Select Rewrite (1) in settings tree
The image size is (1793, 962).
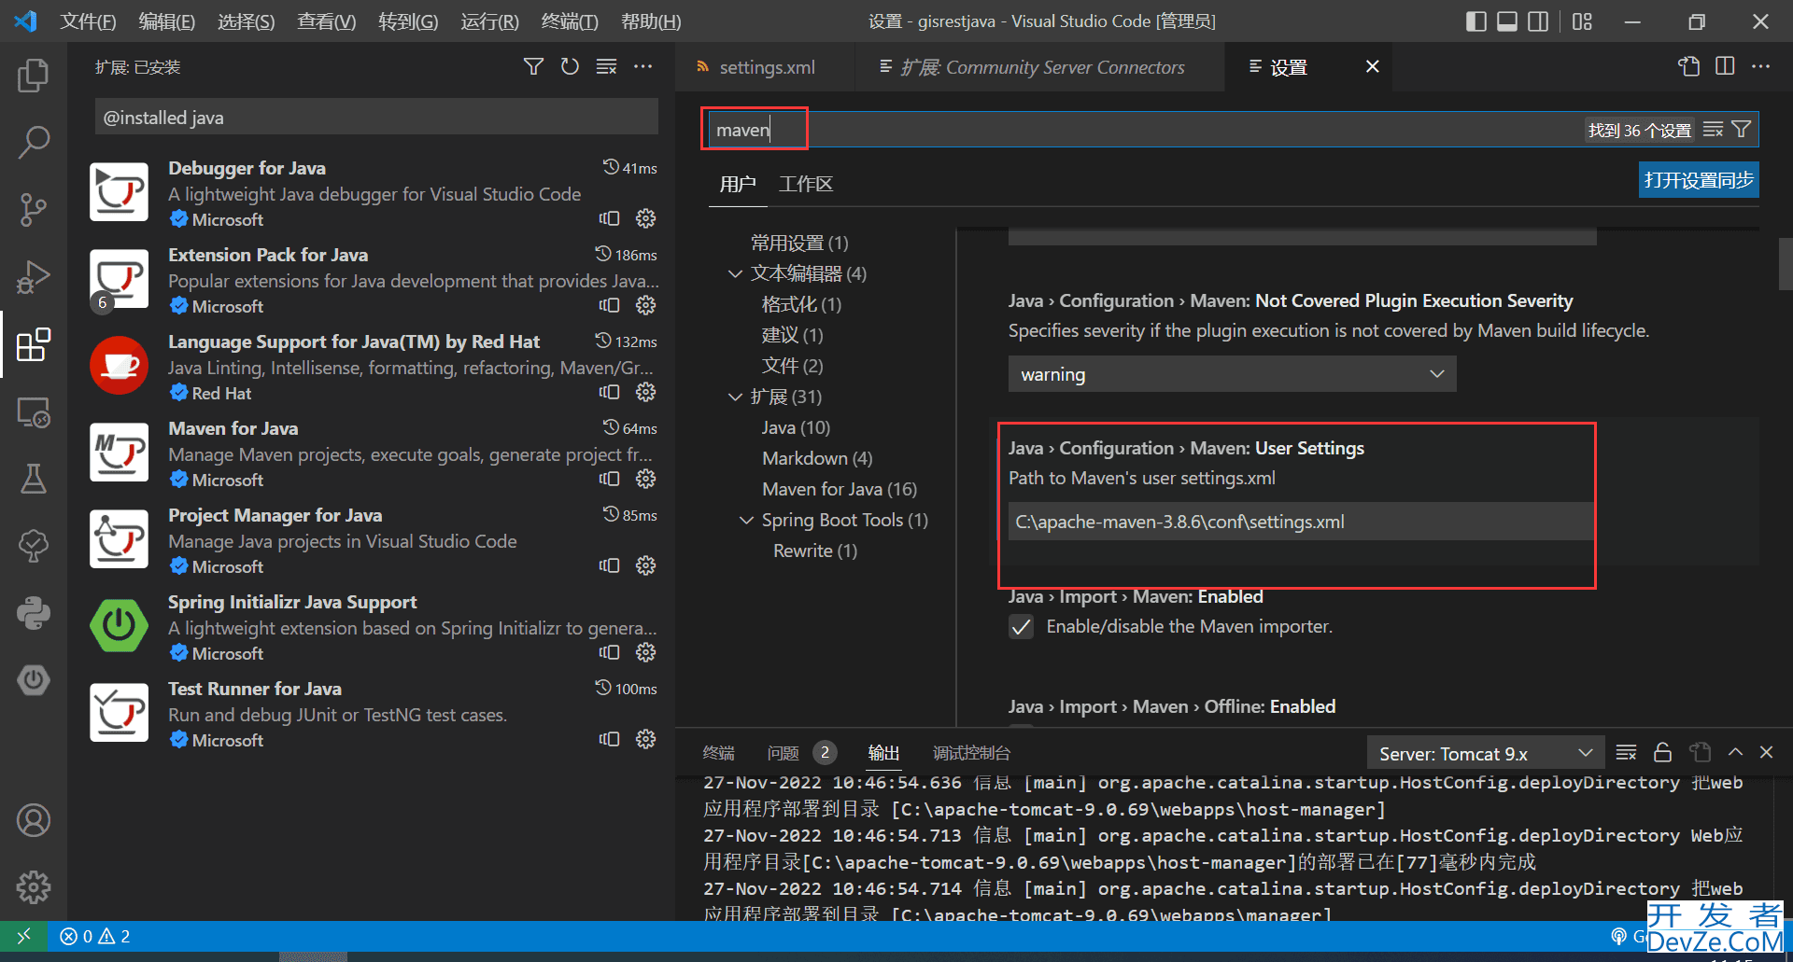click(815, 551)
